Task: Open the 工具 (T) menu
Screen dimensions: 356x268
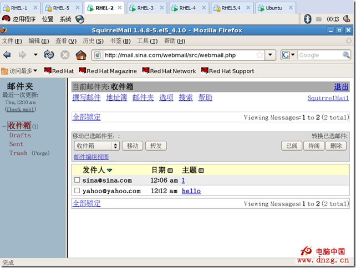Action: coord(148,41)
